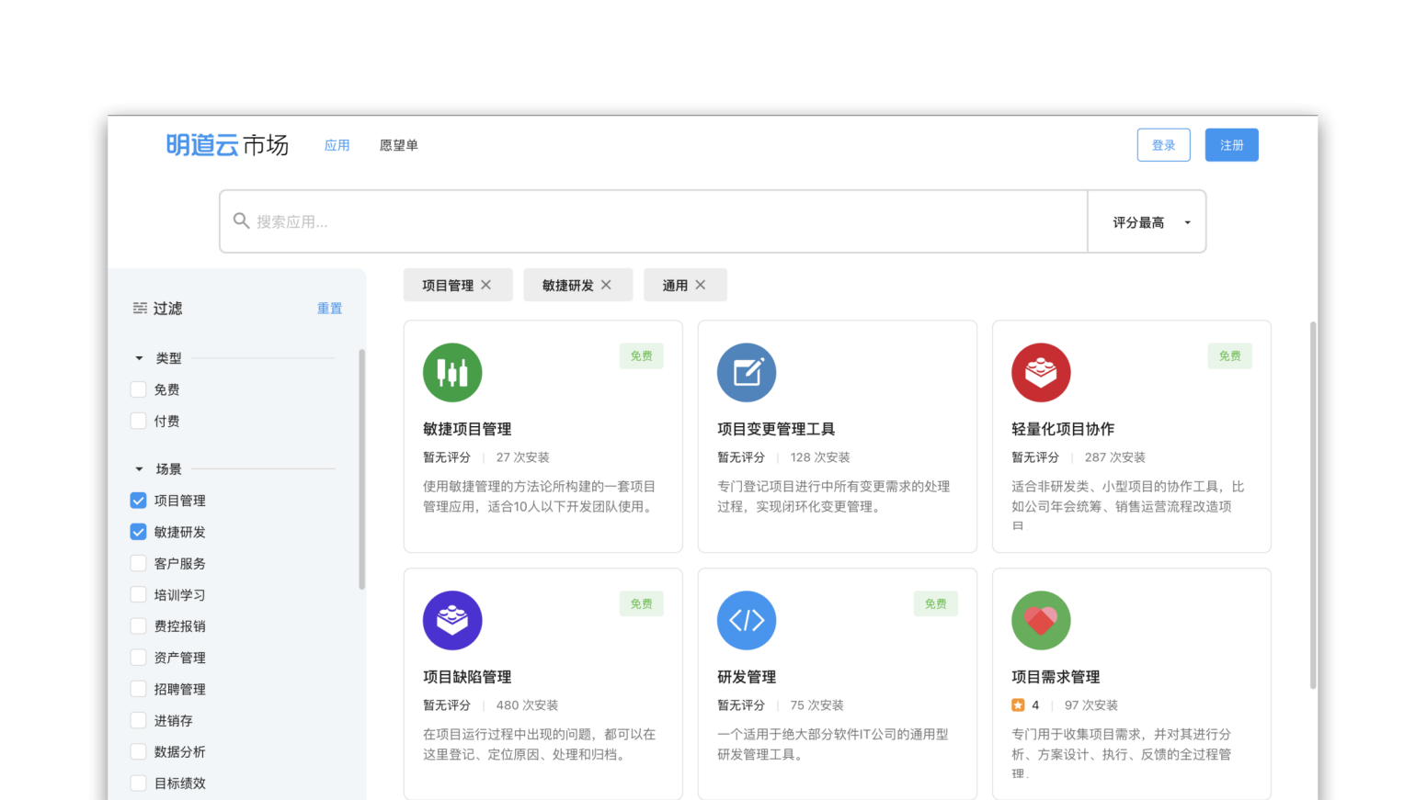Check the 数据分析 checkbox
Screen dimensions: 1427x800
(x=138, y=751)
